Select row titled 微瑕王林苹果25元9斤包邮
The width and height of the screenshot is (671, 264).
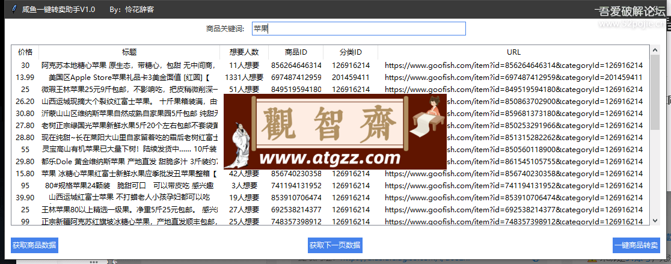(330, 90)
